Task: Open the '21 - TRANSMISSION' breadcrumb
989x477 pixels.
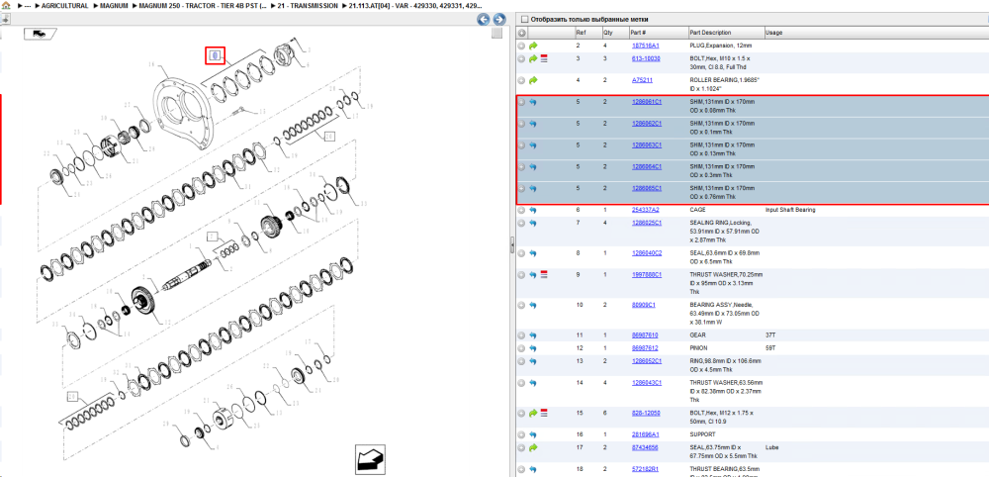Action: 306,6
